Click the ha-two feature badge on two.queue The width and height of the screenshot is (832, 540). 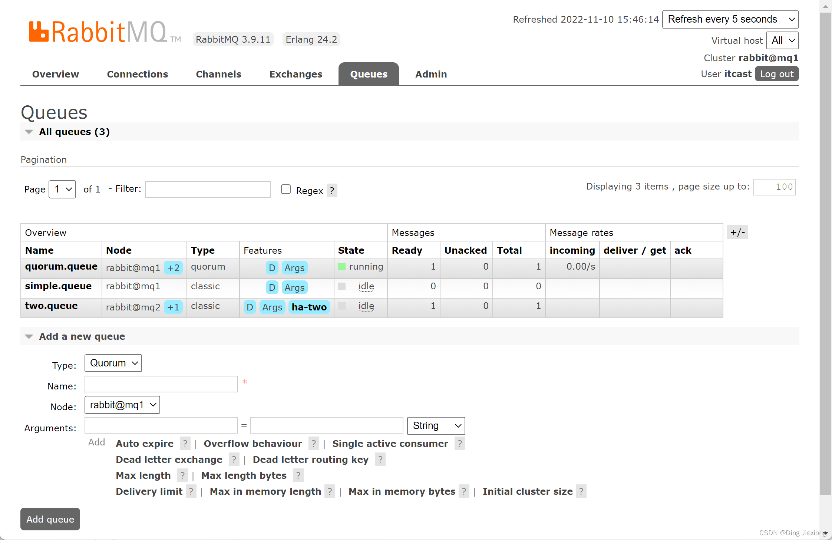click(x=309, y=306)
